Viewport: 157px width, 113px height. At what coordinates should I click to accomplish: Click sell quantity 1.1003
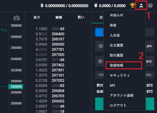[x=42, y=29]
